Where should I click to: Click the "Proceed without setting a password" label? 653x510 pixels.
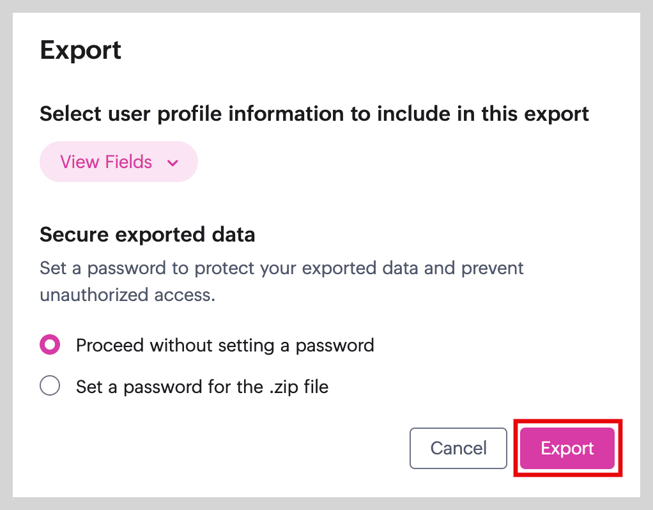point(225,346)
